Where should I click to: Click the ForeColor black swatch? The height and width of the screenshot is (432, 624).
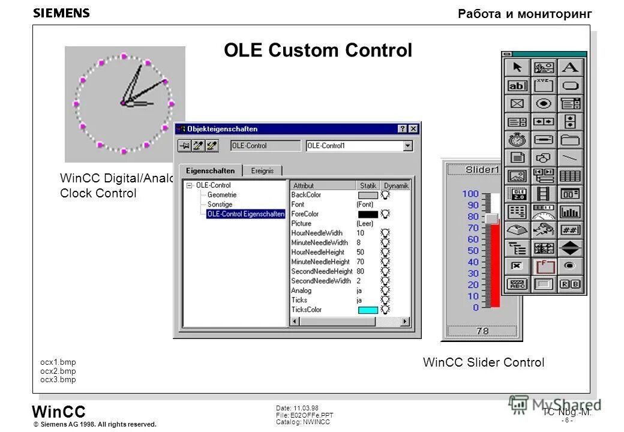pyautogui.click(x=368, y=214)
